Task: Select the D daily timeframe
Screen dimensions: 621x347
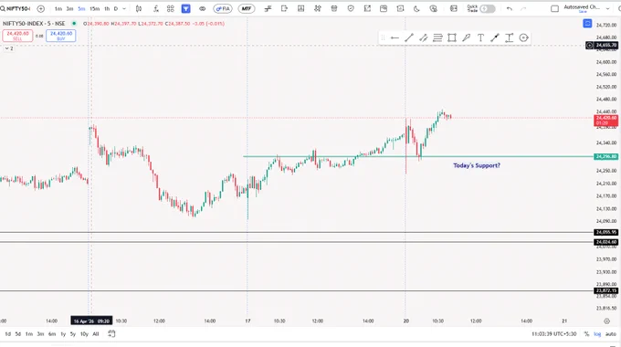Action: (x=116, y=9)
